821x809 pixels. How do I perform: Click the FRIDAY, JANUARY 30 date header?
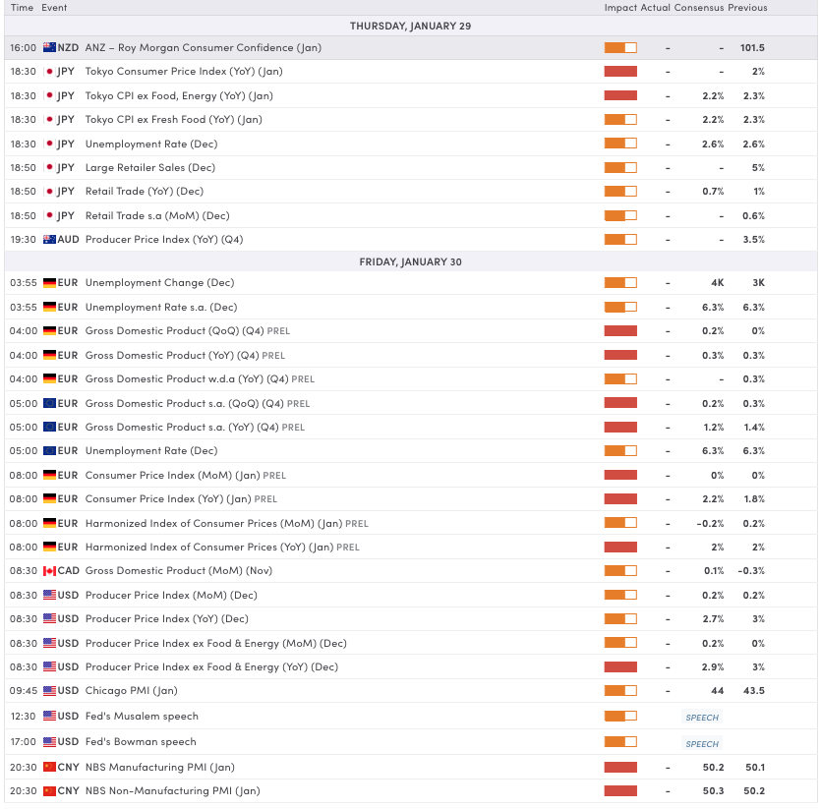411,261
